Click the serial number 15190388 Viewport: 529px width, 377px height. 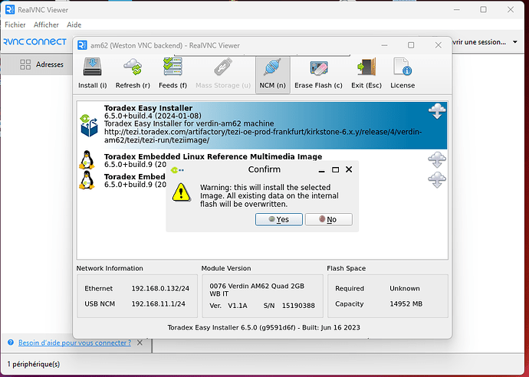(298, 306)
